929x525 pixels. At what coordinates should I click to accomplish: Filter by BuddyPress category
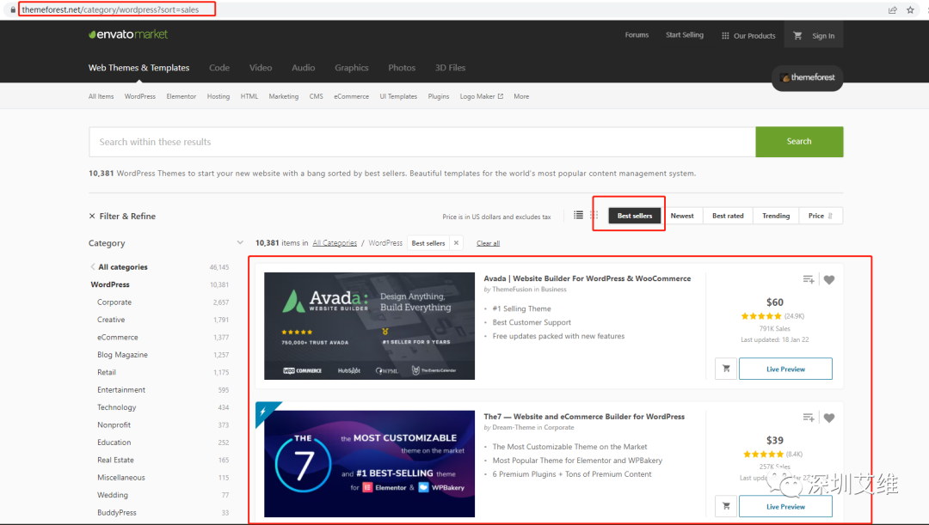coord(117,513)
